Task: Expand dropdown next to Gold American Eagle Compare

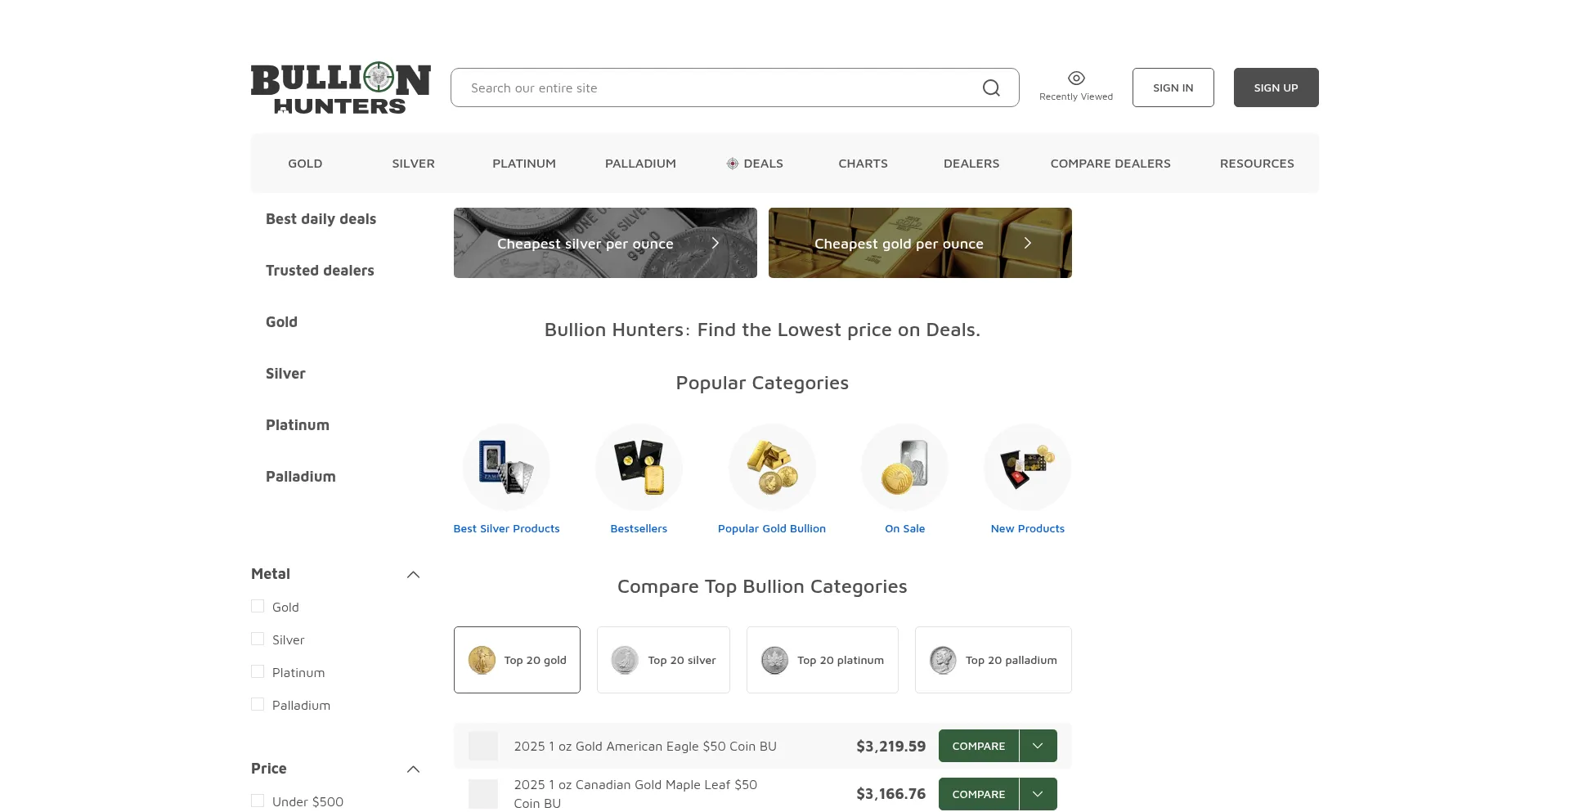Action: [x=1038, y=746]
